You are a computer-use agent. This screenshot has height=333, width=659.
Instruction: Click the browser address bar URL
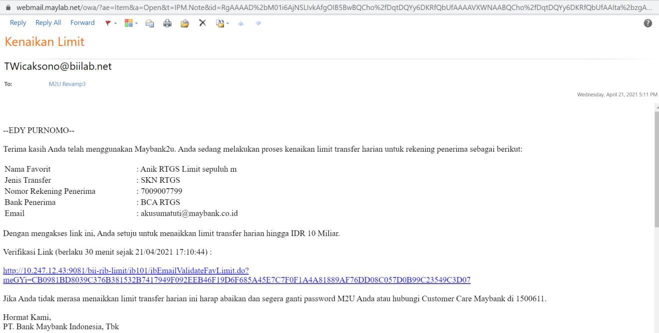[x=329, y=6]
